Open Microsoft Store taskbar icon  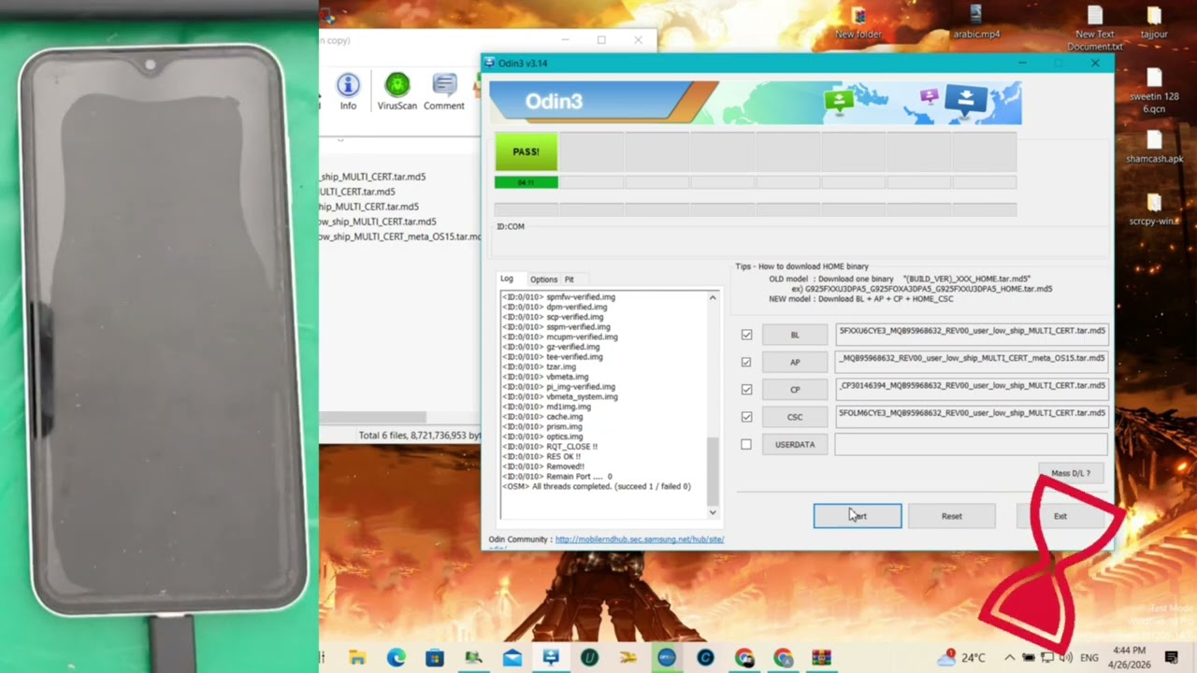pyautogui.click(x=435, y=658)
